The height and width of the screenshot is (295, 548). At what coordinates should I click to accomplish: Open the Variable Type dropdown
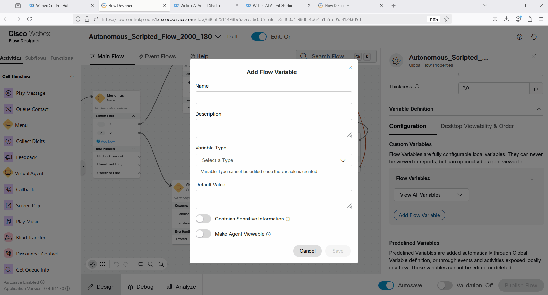click(274, 160)
